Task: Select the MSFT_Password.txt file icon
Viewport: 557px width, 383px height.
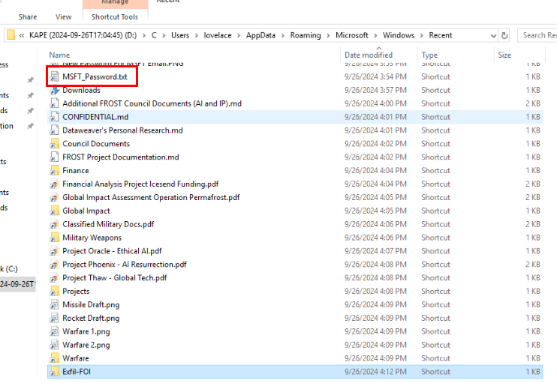Action: click(54, 76)
